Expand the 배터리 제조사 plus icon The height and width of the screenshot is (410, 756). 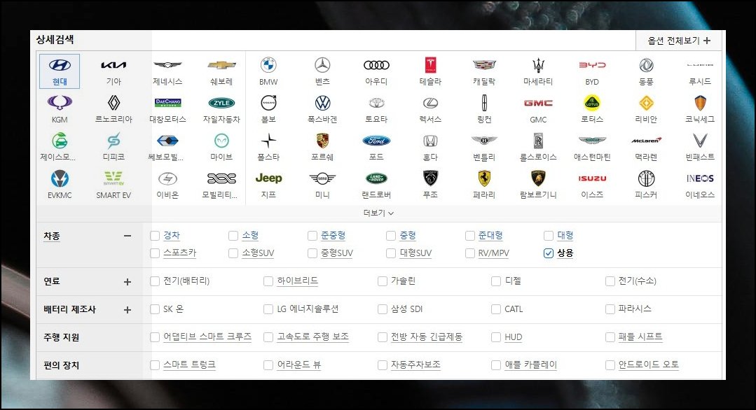click(x=128, y=309)
